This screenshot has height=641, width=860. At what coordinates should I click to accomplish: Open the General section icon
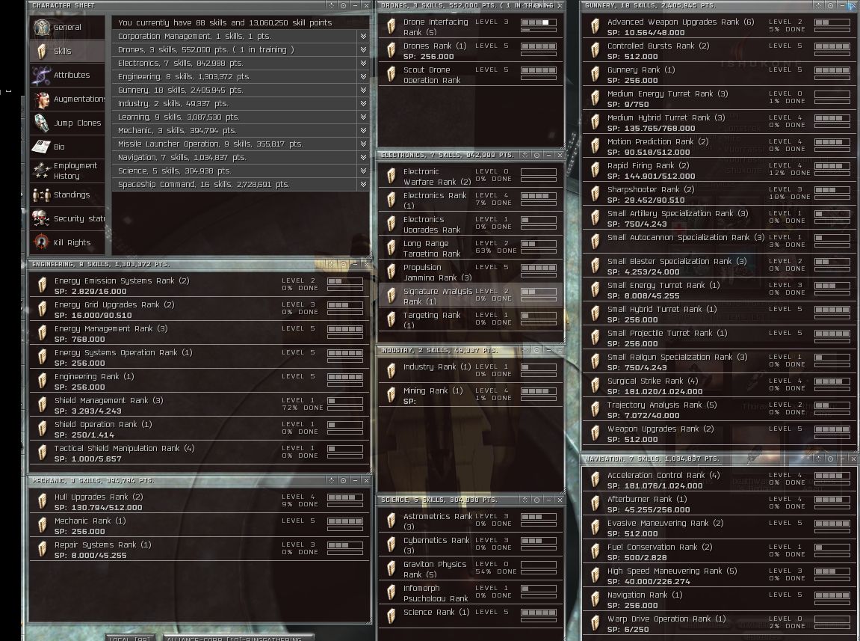42,27
